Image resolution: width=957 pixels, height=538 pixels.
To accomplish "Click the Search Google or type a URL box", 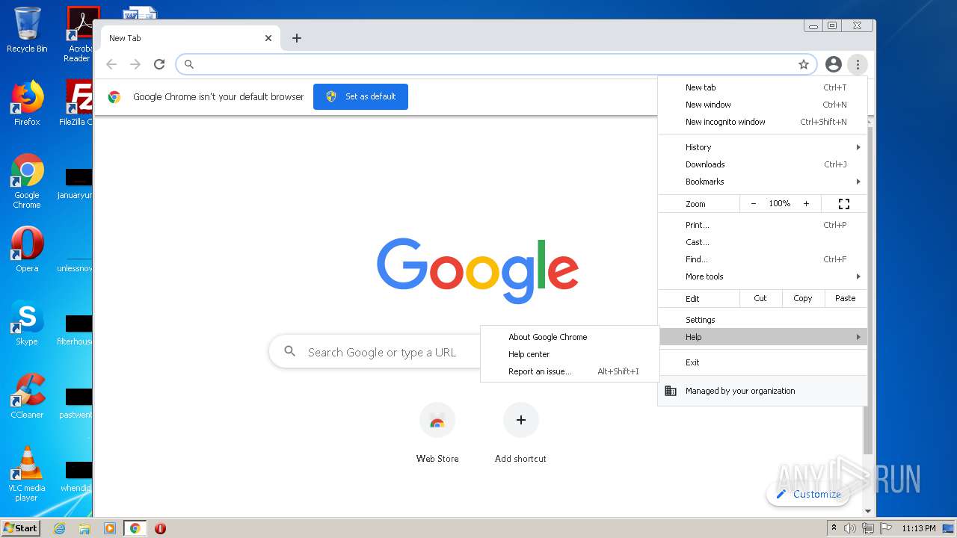I will click(x=381, y=352).
